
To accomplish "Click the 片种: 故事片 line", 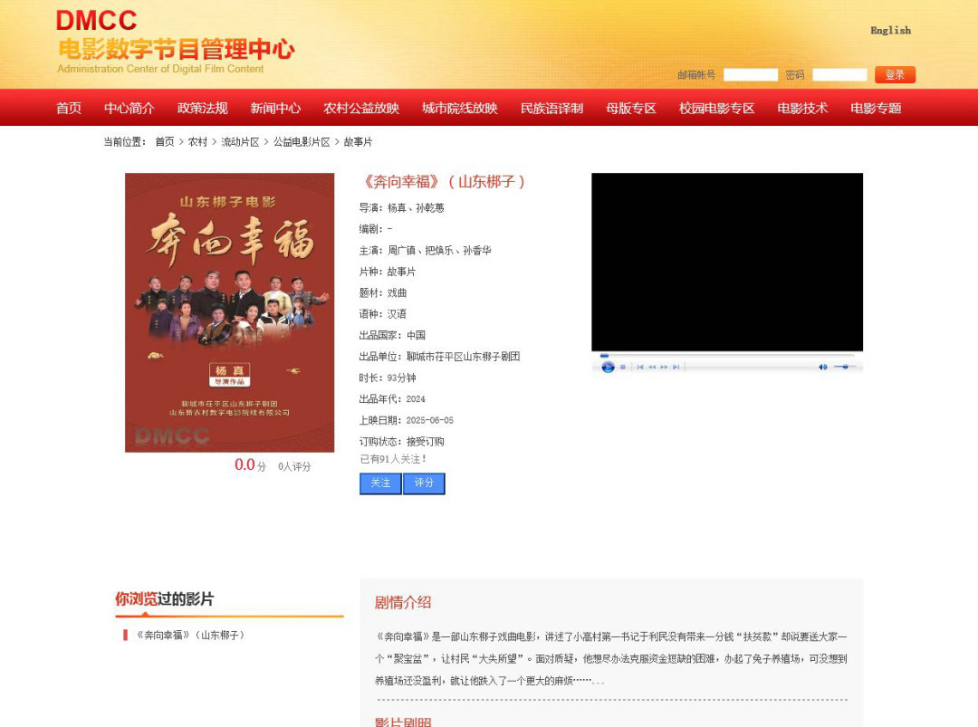I will click(388, 272).
